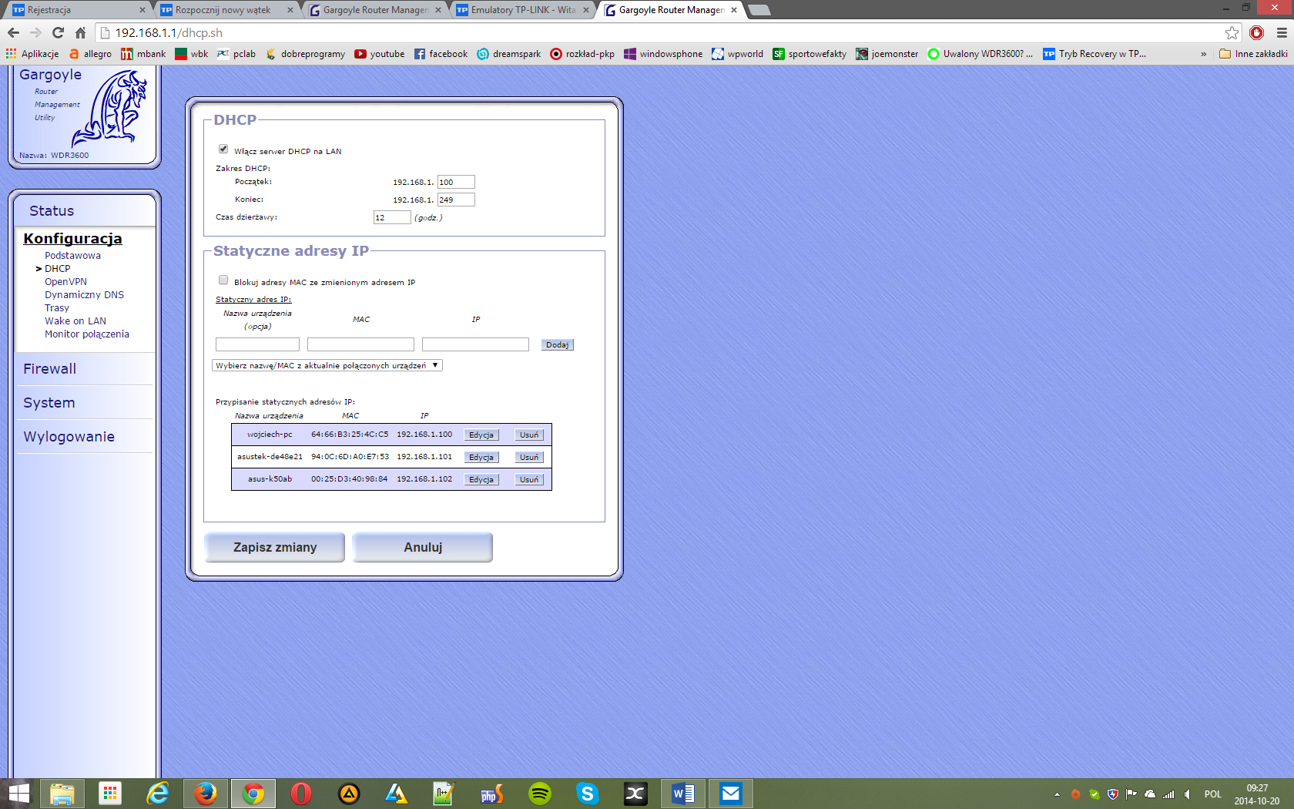This screenshot has width=1294, height=809.
Task: Click the DHCP lease time field
Action: (391, 217)
